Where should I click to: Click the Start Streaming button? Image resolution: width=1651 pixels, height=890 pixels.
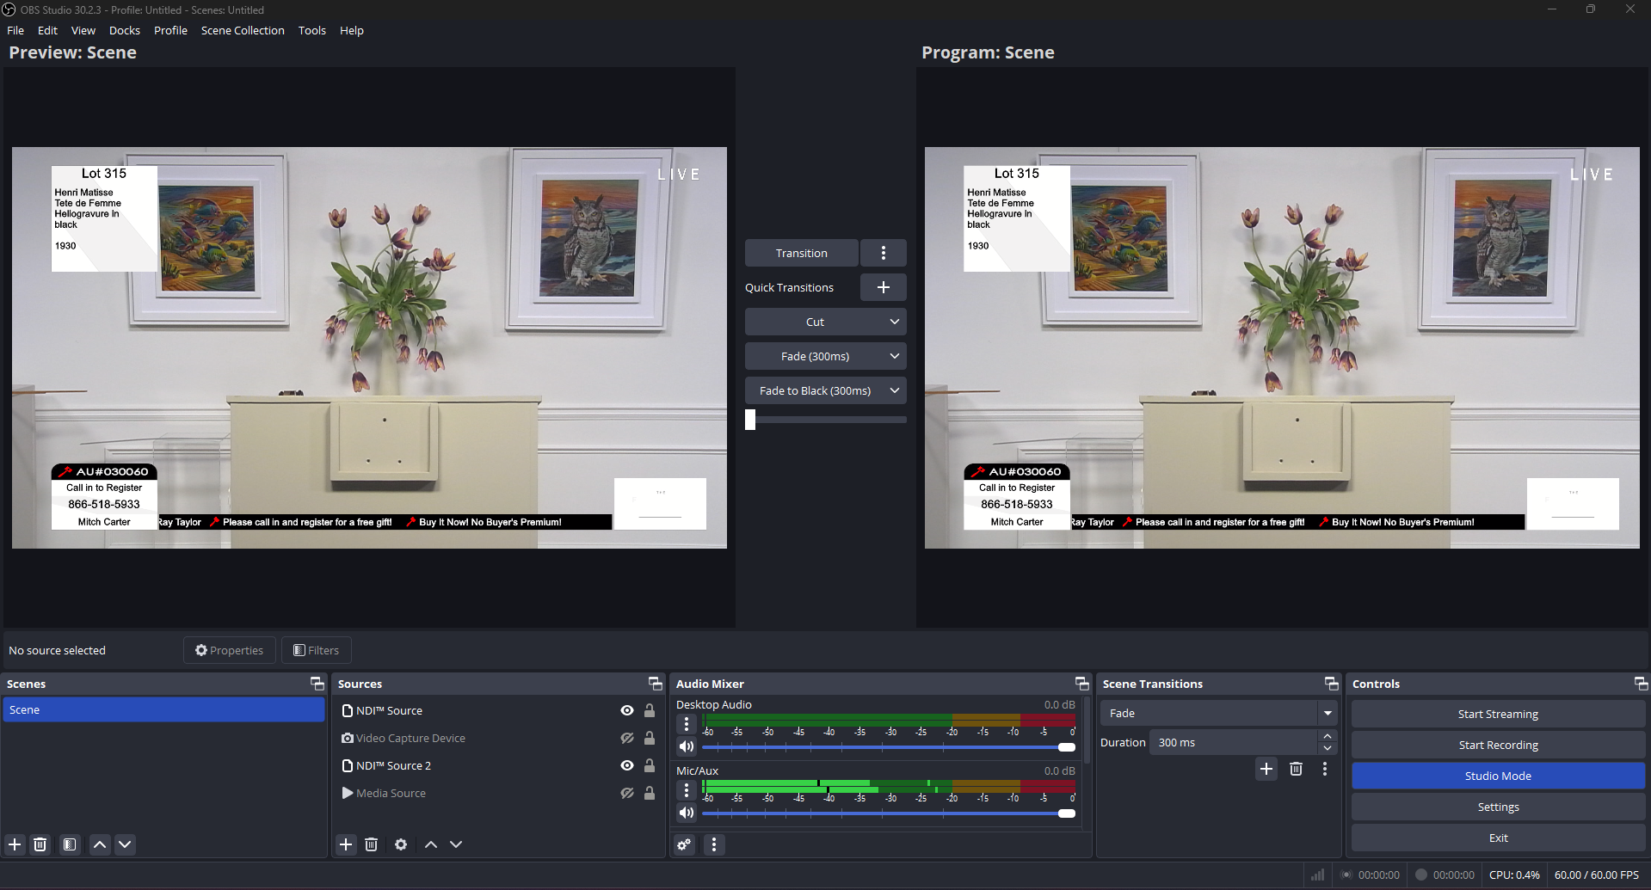pyautogui.click(x=1497, y=713)
